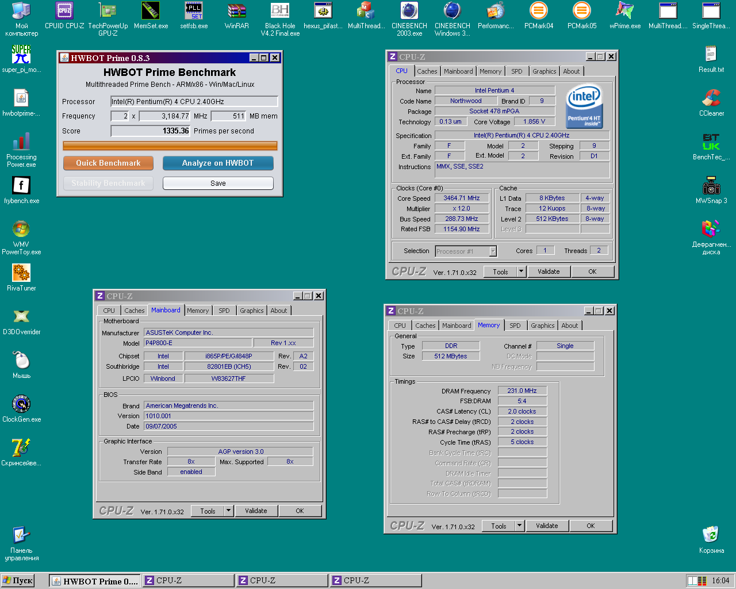Viewport: 736px width, 589px height.
Task: Click the Frequency 3,184.77 field
Action: [x=164, y=116]
